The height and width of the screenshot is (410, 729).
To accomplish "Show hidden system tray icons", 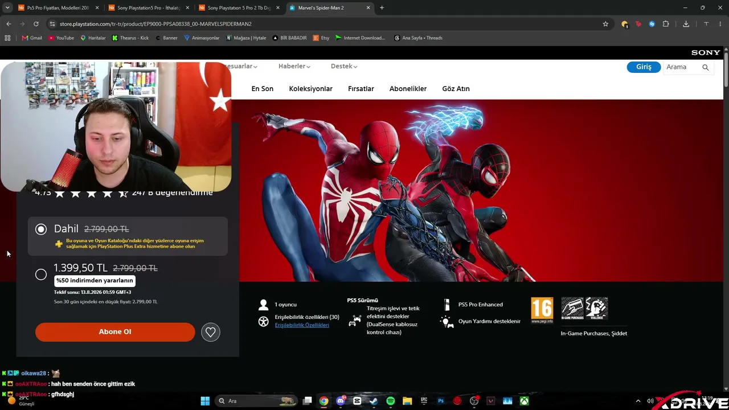I will point(638,401).
